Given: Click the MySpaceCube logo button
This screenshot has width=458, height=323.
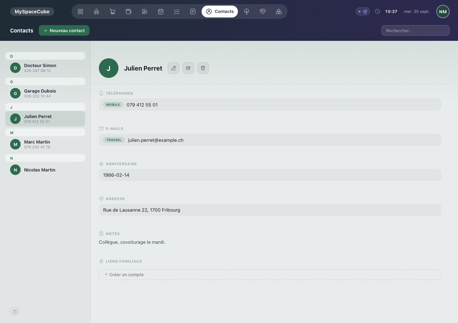Looking at the screenshot, I should (x=32, y=12).
